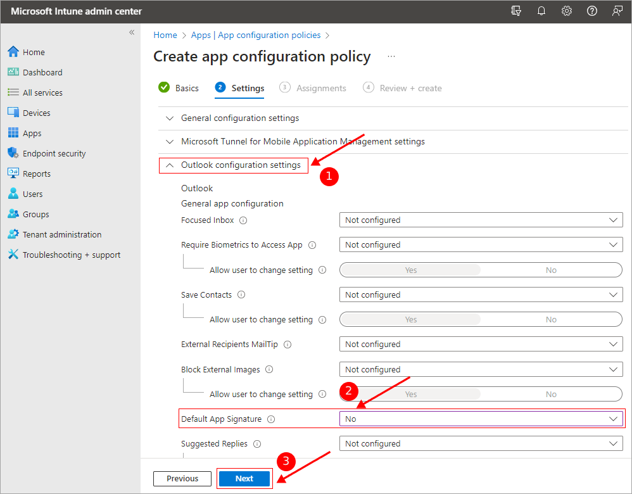Set Block External Images user change to Yes
Viewport: 632px width, 494px height.
(x=411, y=394)
